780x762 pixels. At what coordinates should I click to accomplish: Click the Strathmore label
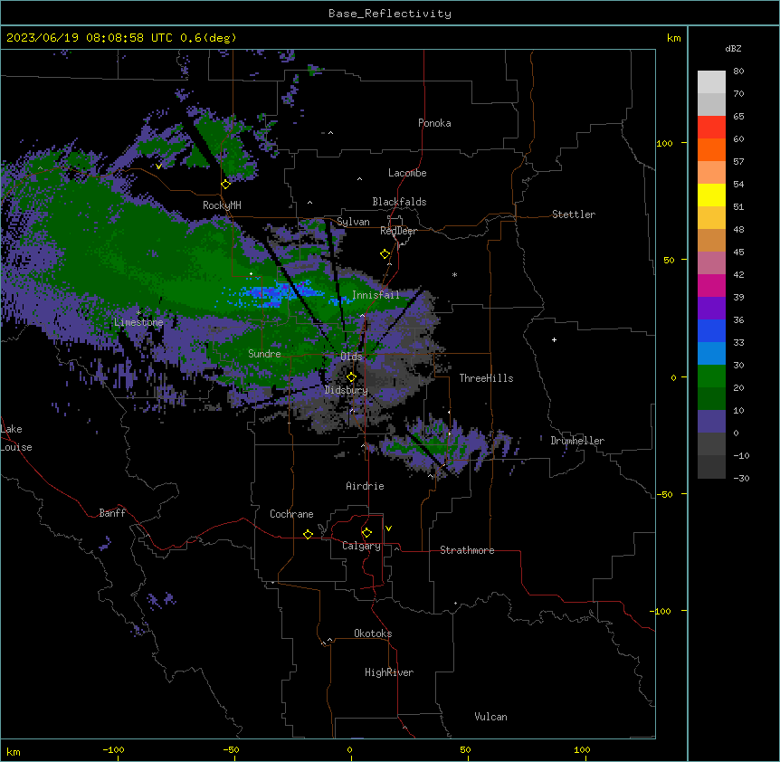coord(467,550)
